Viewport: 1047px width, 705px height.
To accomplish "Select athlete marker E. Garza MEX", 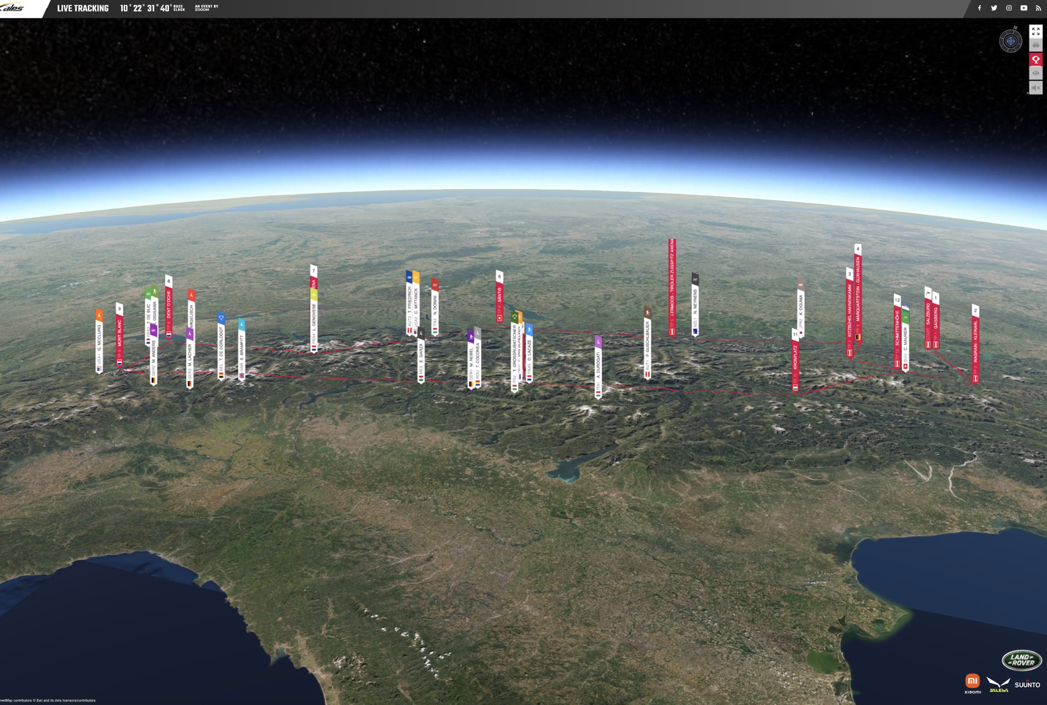I will coord(421,356).
